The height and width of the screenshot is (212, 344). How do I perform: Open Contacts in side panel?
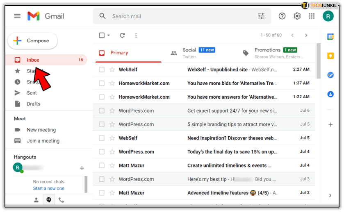(x=330, y=94)
